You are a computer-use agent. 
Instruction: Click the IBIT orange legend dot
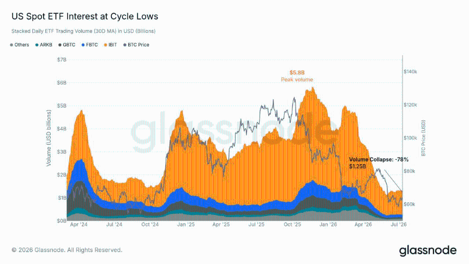tap(106, 45)
